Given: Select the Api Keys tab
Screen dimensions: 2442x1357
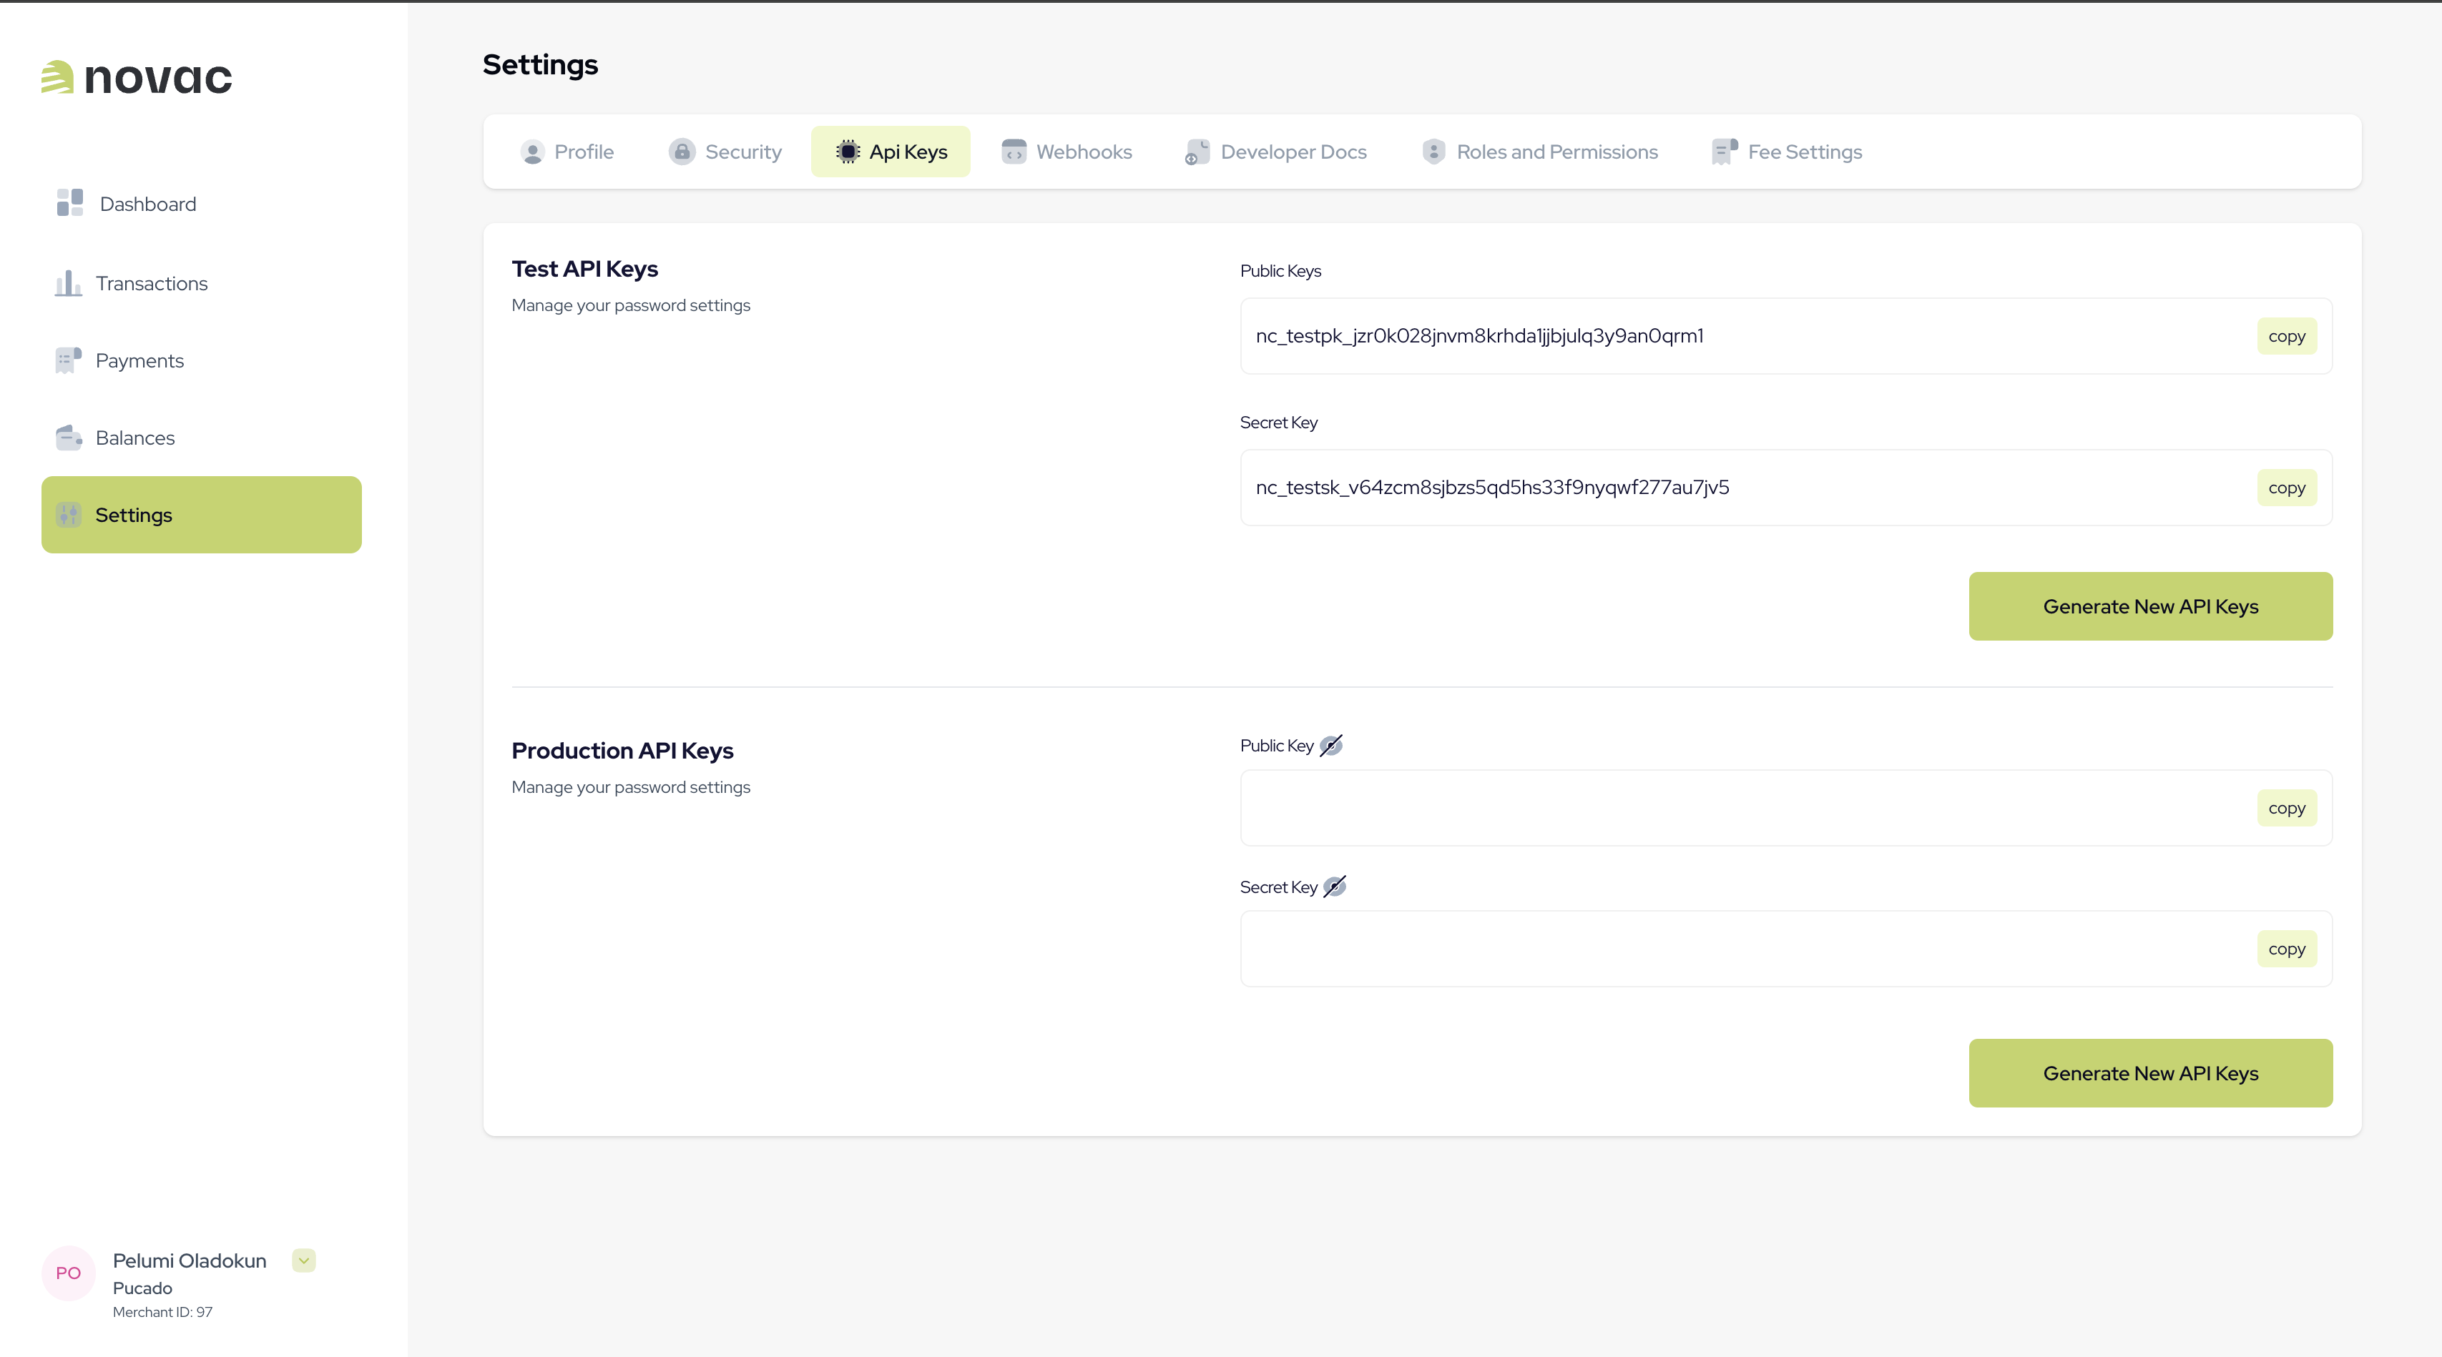Looking at the screenshot, I should tap(890, 152).
